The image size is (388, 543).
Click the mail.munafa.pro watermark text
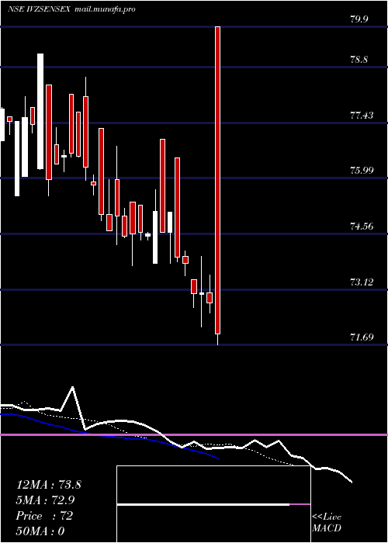point(105,9)
